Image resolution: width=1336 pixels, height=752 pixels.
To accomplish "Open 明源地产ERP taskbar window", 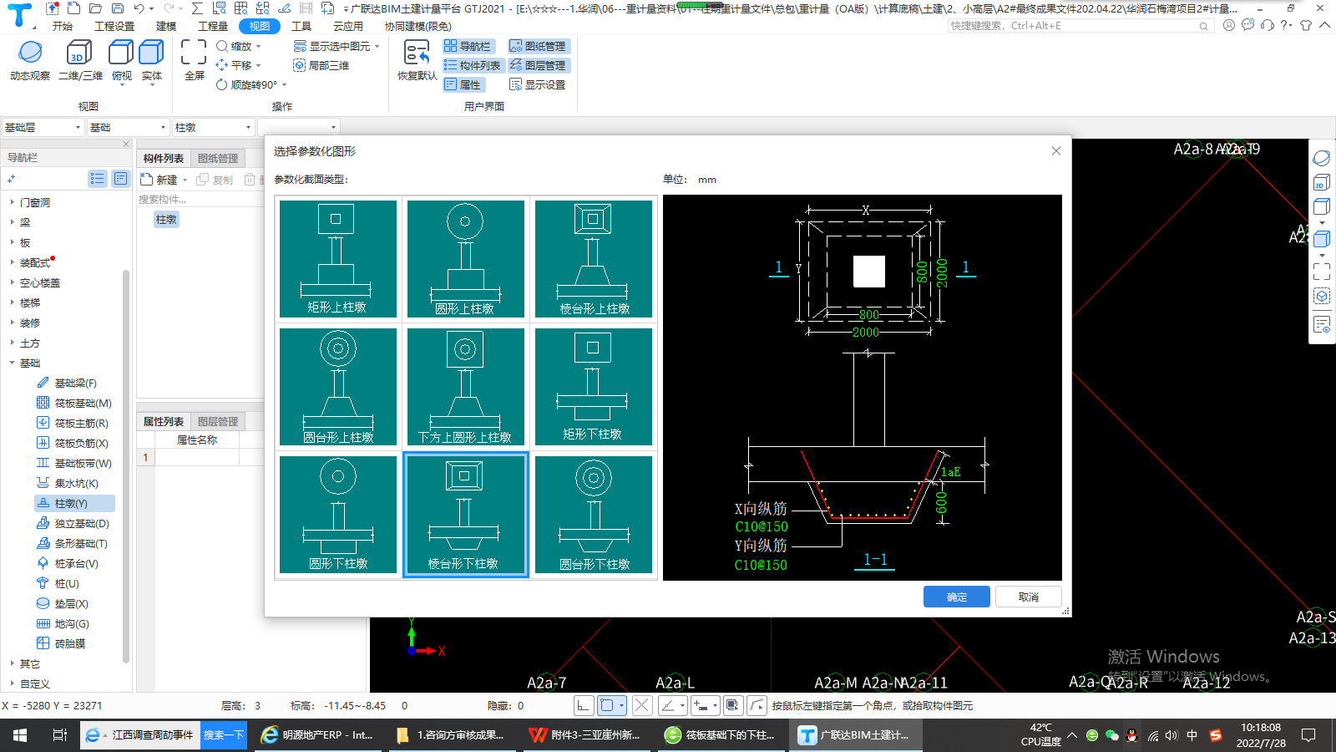I will [x=317, y=735].
